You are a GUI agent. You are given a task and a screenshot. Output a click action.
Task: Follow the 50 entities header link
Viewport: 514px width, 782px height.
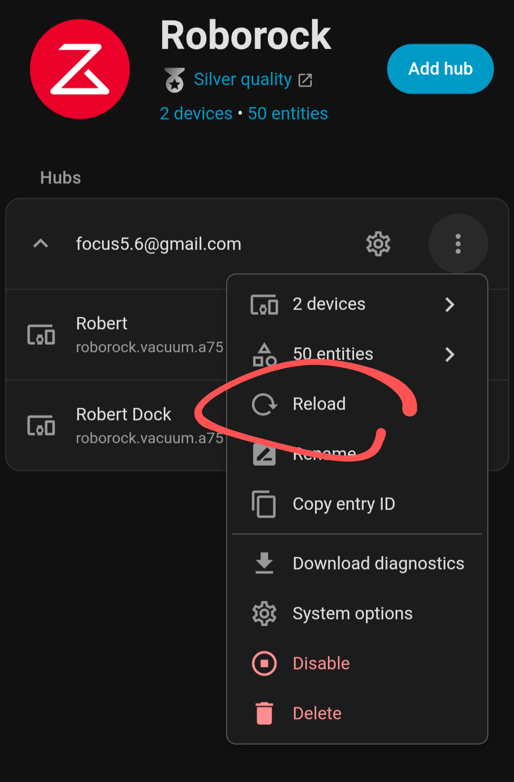pyautogui.click(x=288, y=114)
